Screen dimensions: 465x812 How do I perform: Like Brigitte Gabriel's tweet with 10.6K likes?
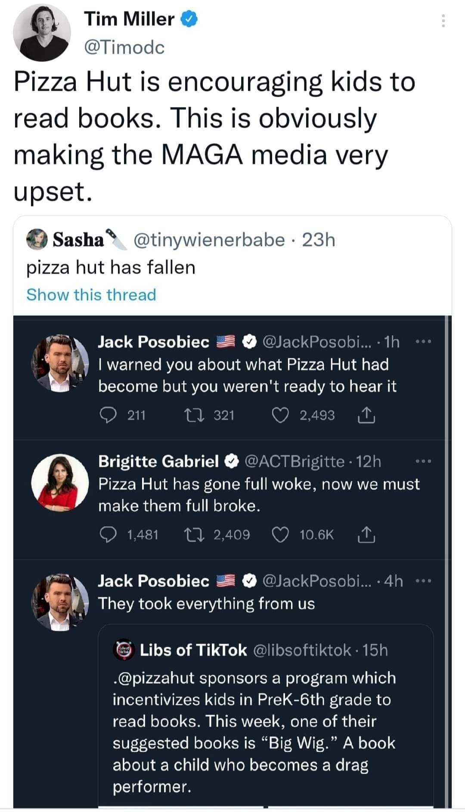coord(280,534)
